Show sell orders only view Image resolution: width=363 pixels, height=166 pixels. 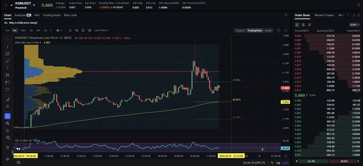(x=309, y=25)
